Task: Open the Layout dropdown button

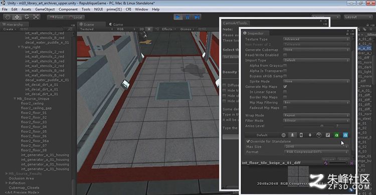Action: (x=358, y=17)
